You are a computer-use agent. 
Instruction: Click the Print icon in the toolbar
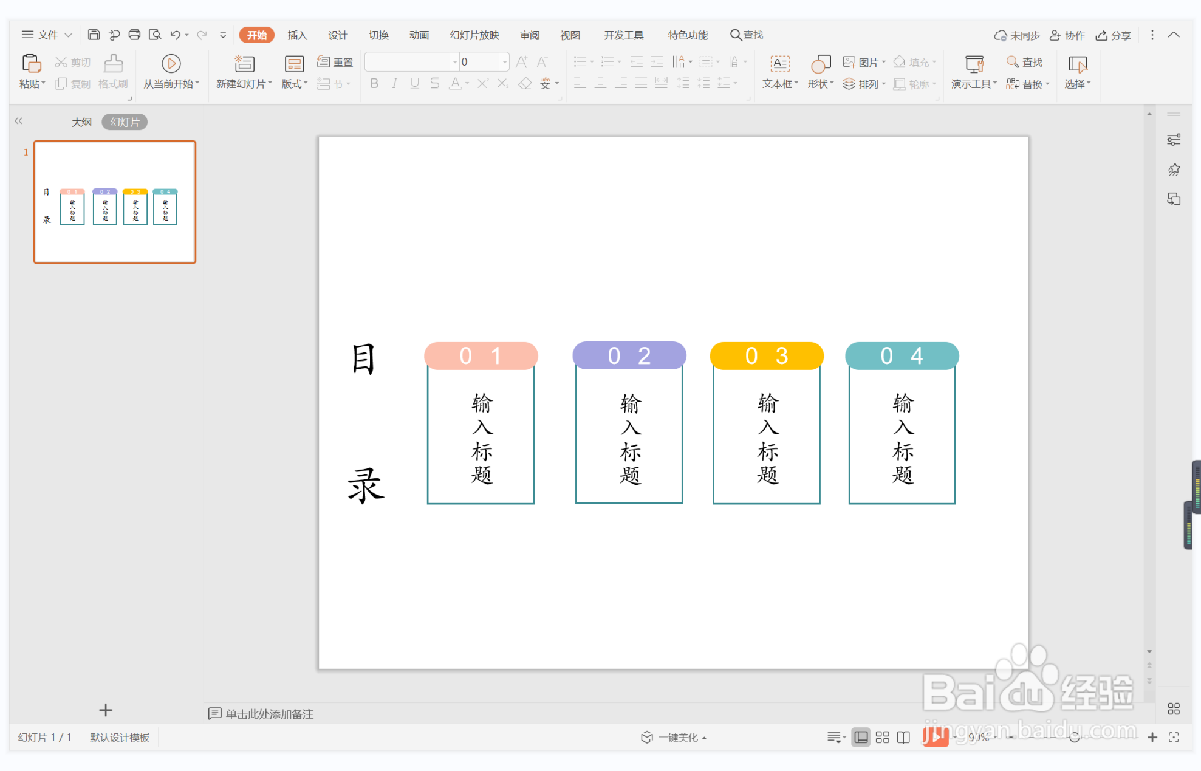click(x=134, y=35)
